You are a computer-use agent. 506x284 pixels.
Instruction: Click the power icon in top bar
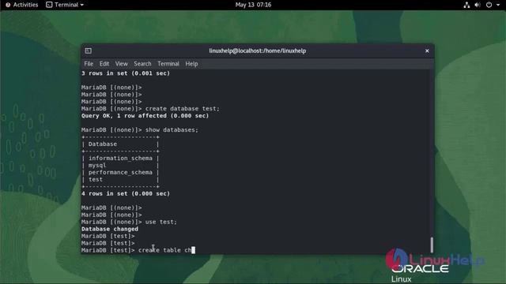tap(489, 5)
